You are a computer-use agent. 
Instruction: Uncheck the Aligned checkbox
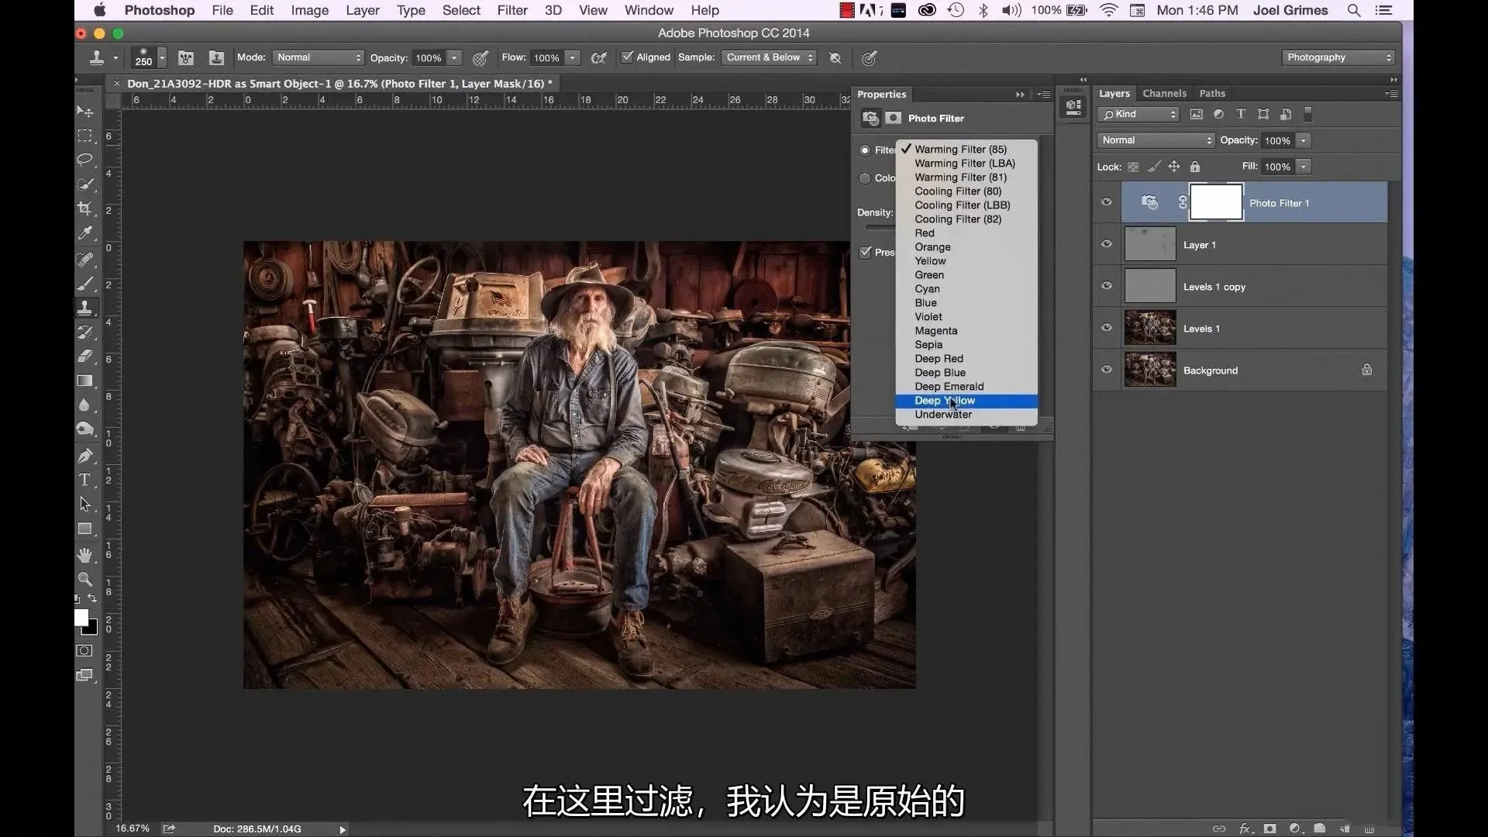(x=628, y=57)
